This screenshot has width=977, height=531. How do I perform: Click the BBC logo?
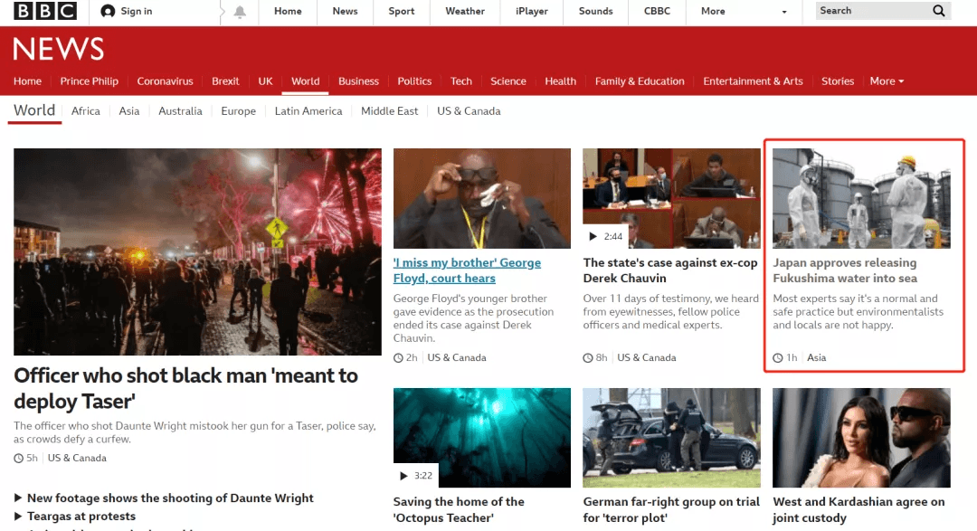[x=45, y=11]
